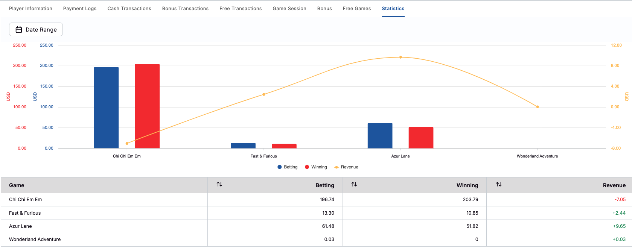Open the Date Range picker
The height and width of the screenshot is (247, 632).
coord(36,30)
